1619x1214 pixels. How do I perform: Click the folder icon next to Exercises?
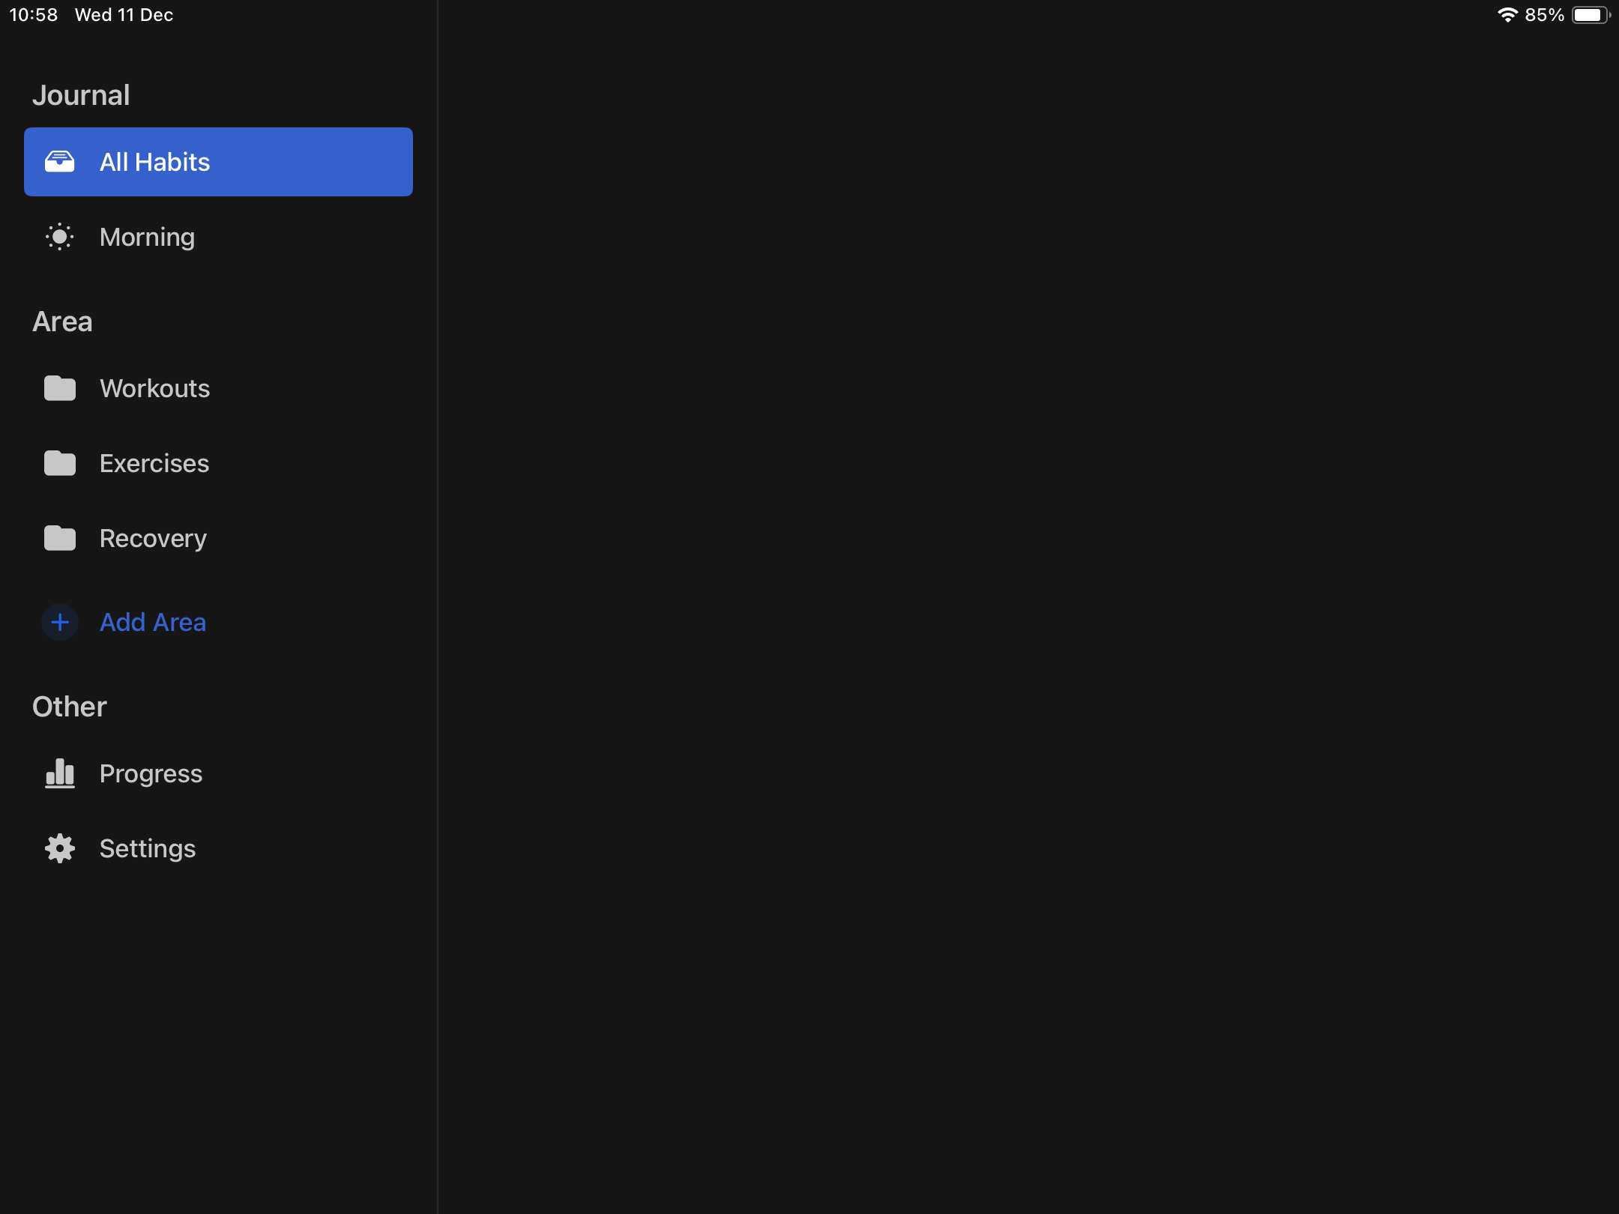click(60, 463)
